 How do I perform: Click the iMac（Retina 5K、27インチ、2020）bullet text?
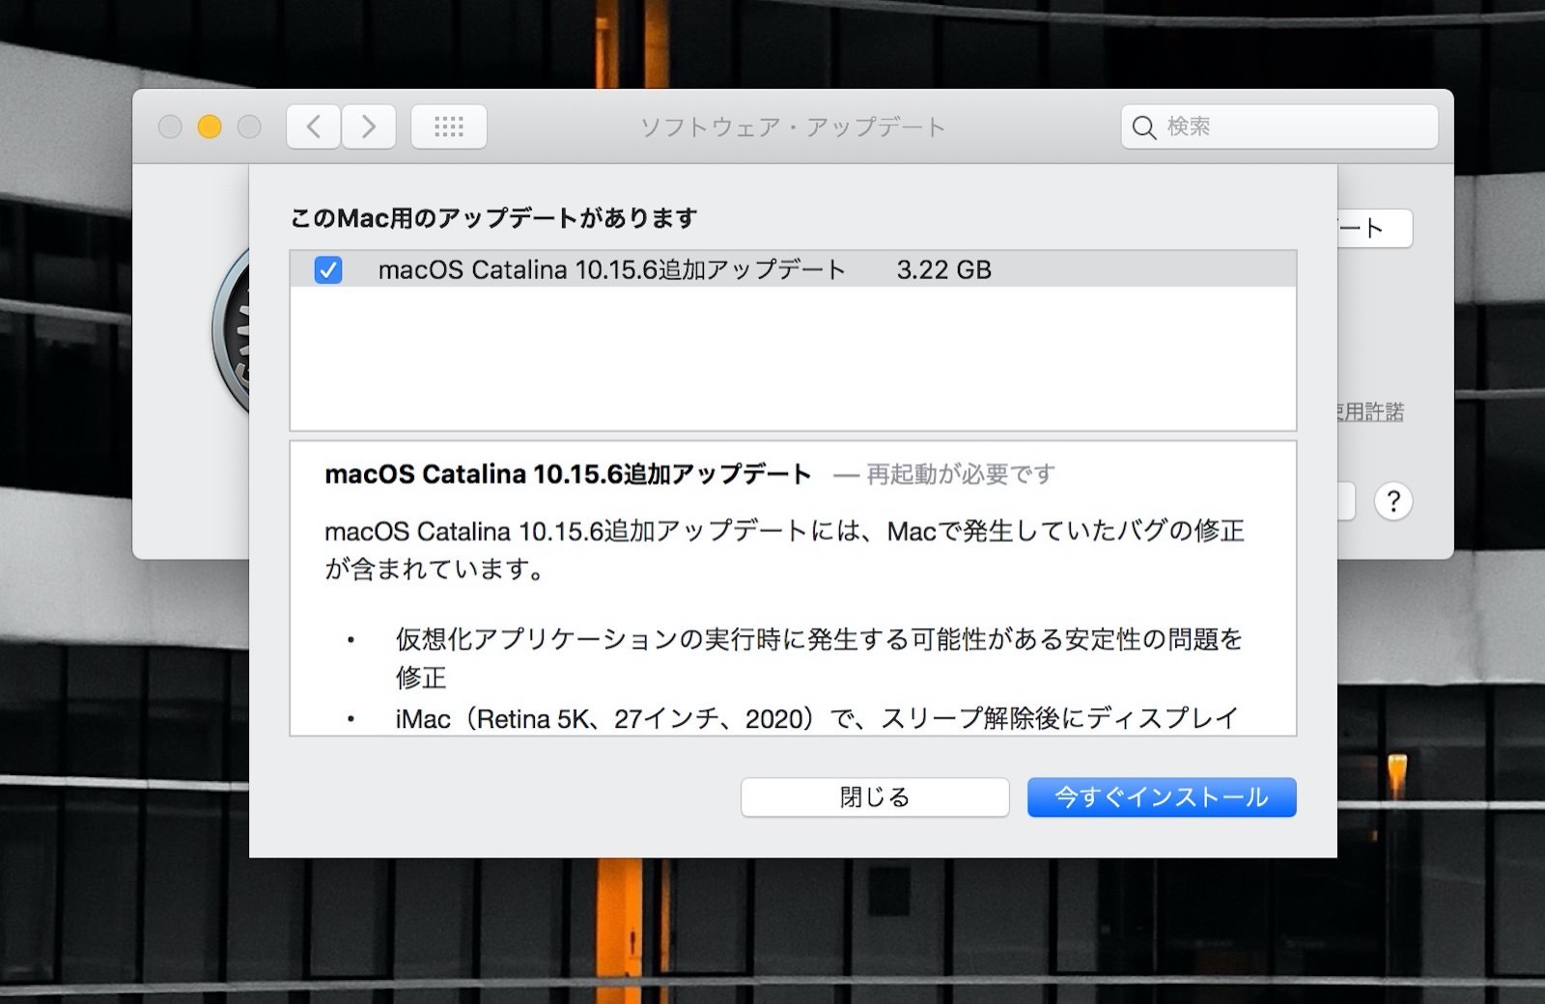(817, 719)
